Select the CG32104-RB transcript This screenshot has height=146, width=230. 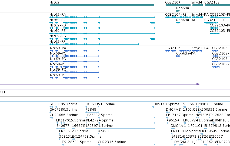coord(178,17)
